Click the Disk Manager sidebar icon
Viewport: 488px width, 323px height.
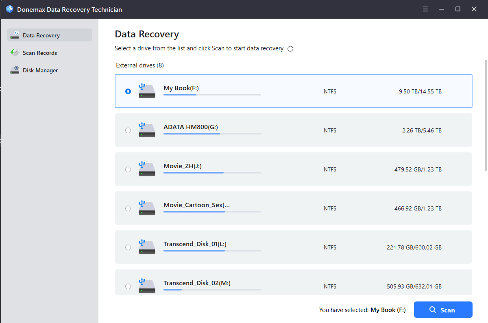(x=15, y=70)
